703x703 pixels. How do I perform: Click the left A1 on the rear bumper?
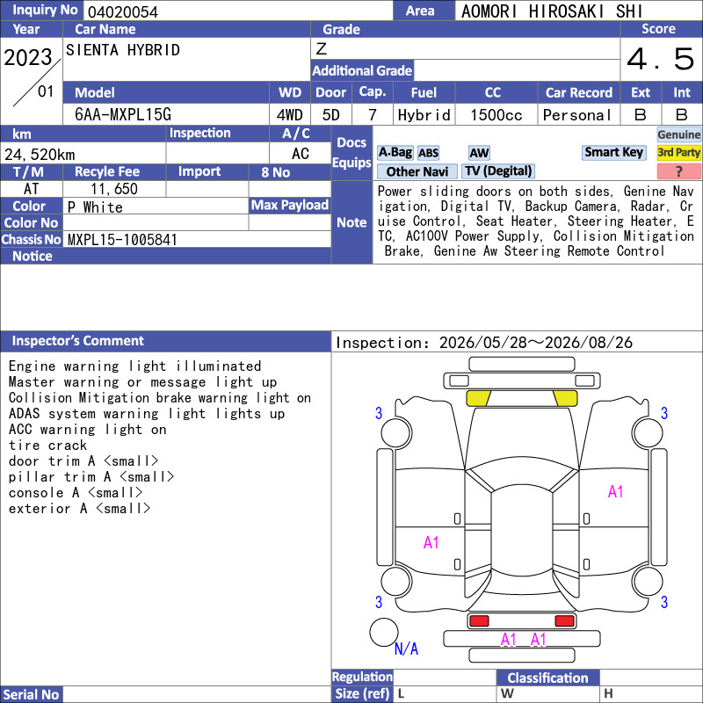(x=509, y=640)
